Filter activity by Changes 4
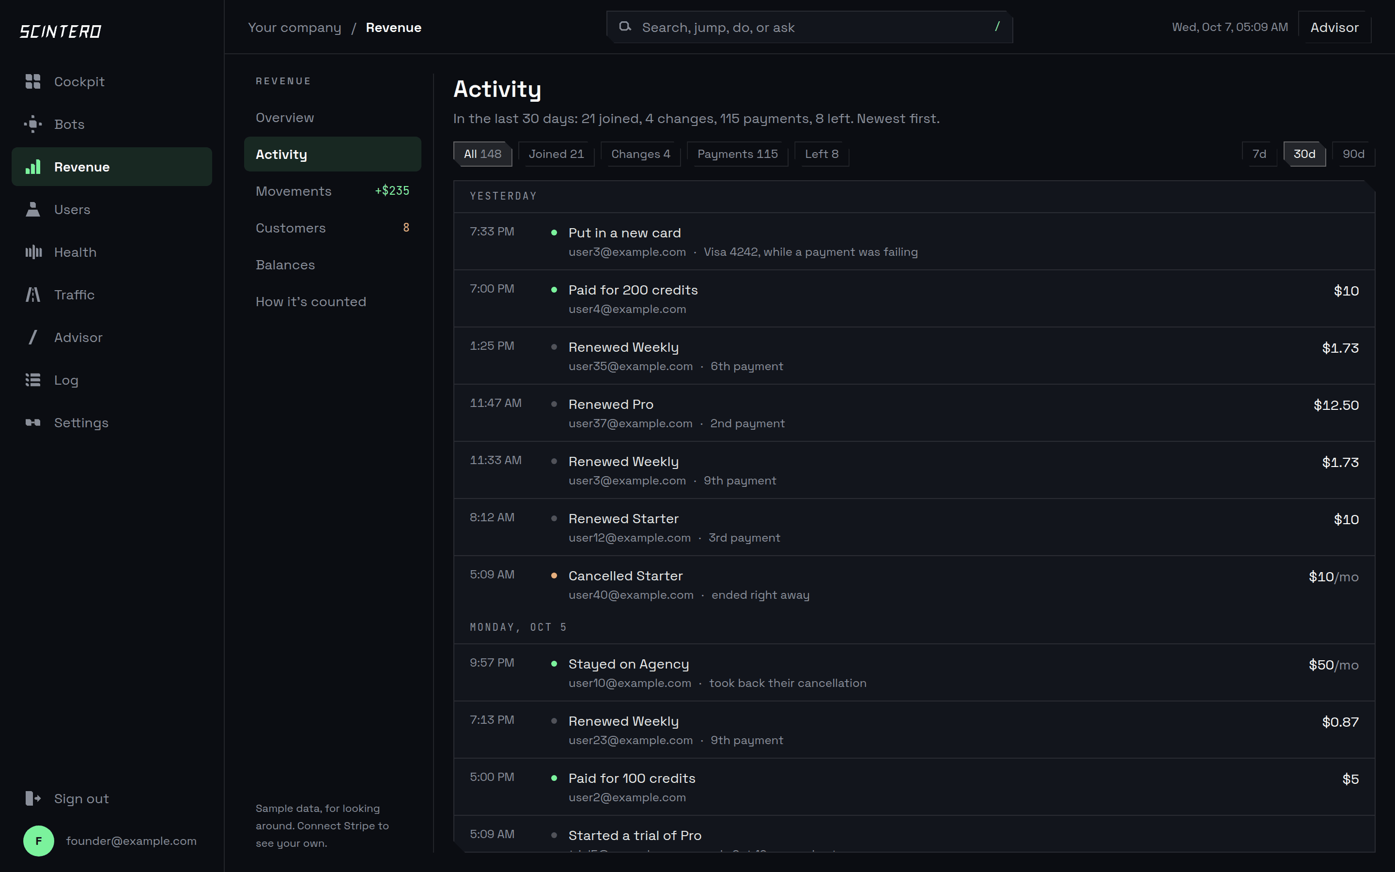This screenshot has height=872, width=1395. coord(640,154)
